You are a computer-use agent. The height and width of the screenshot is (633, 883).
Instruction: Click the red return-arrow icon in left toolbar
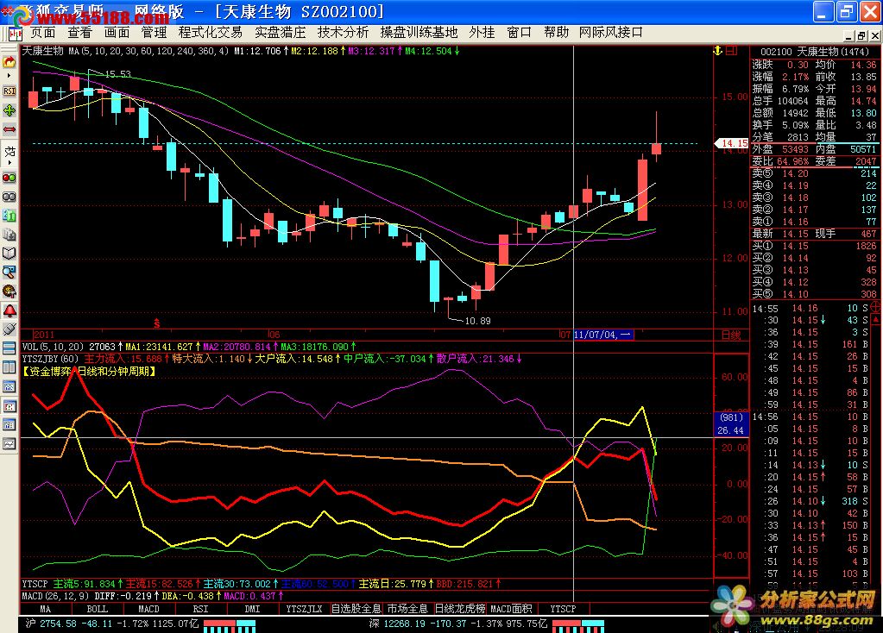point(9,62)
